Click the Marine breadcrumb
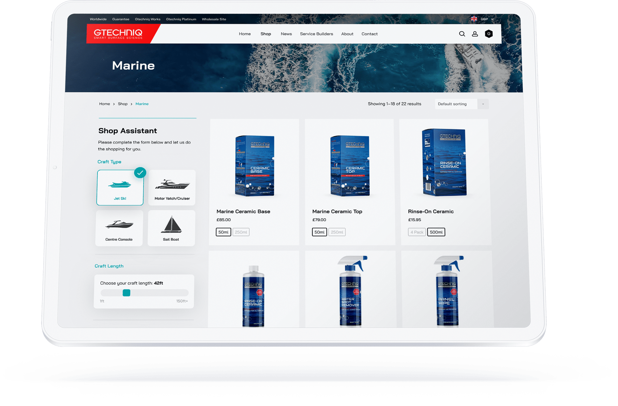The height and width of the screenshot is (406, 618). (x=142, y=104)
